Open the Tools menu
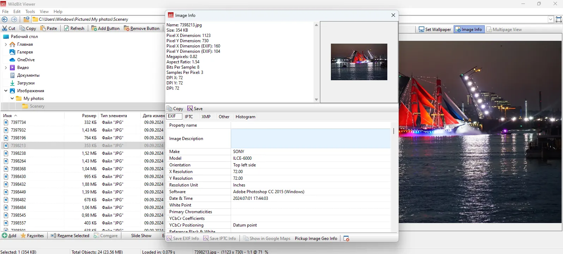The image size is (563, 254). pyautogui.click(x=30, y=12)
